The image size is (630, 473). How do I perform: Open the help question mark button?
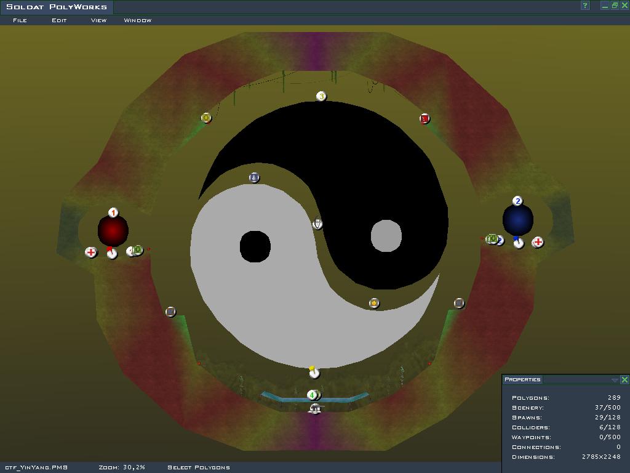pos(585,6)
